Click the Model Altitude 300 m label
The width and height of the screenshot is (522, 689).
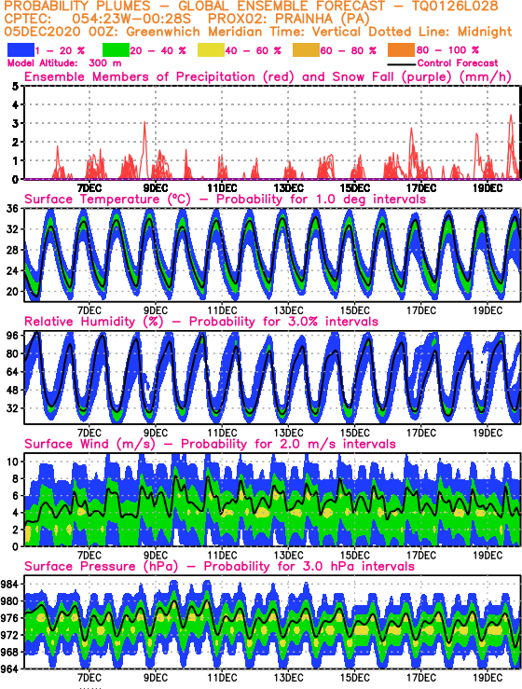point(64,63)
